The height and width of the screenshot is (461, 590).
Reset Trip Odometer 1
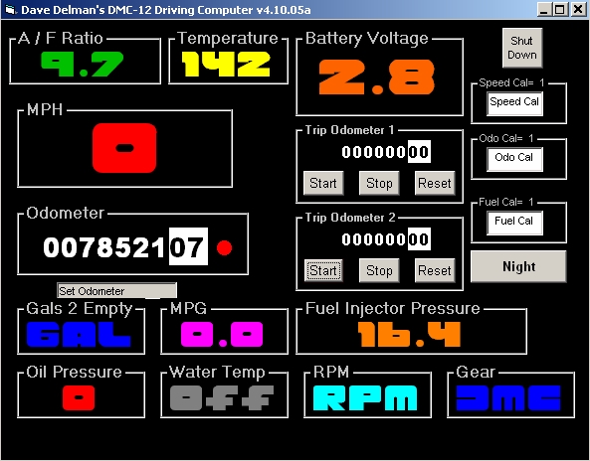tap(435, 183)
